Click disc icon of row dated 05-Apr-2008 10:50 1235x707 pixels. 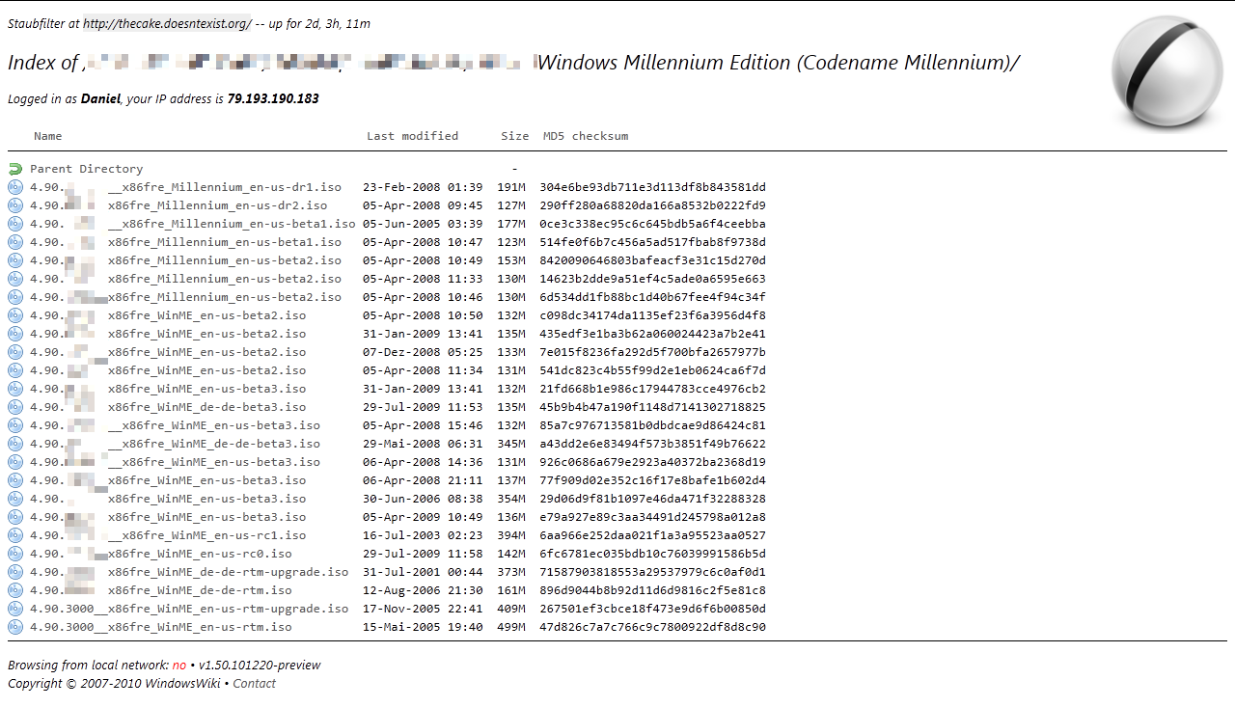14,315
